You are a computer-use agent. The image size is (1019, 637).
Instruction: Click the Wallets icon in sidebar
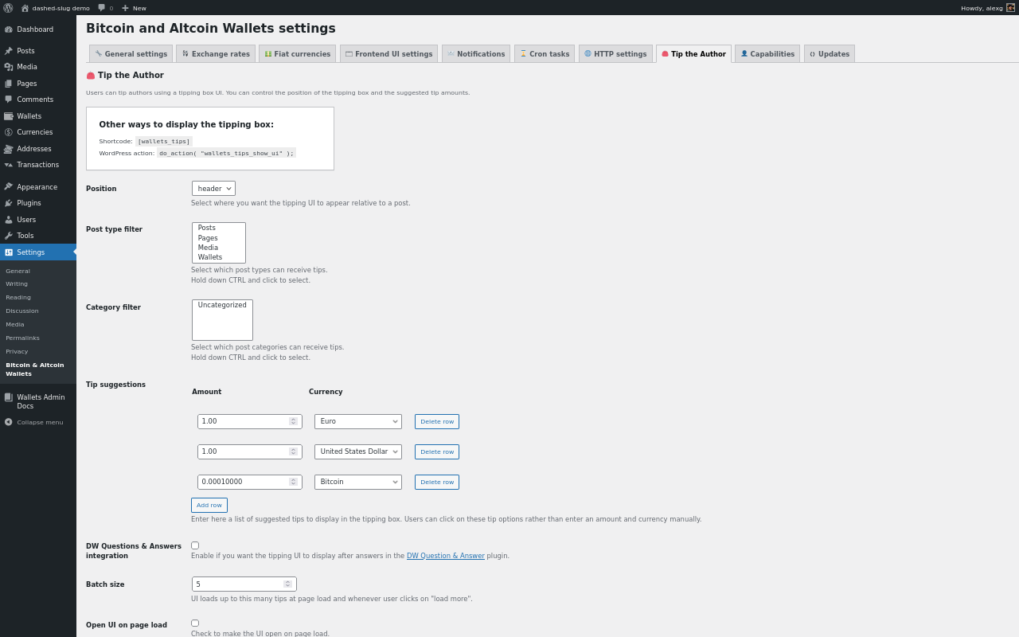point(9,116)
